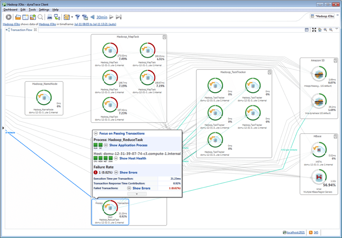The image size is (342, 238).
Task: Open the Help menu
Action: (x=55, y=9)
